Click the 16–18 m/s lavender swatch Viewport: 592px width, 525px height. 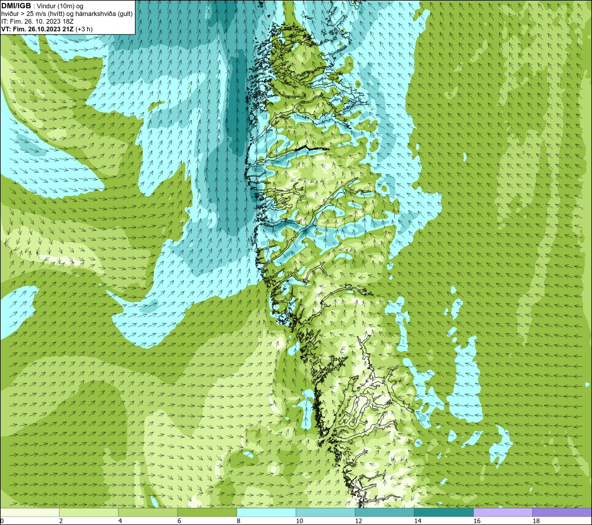pyautogui.click(x=503, y=512)
